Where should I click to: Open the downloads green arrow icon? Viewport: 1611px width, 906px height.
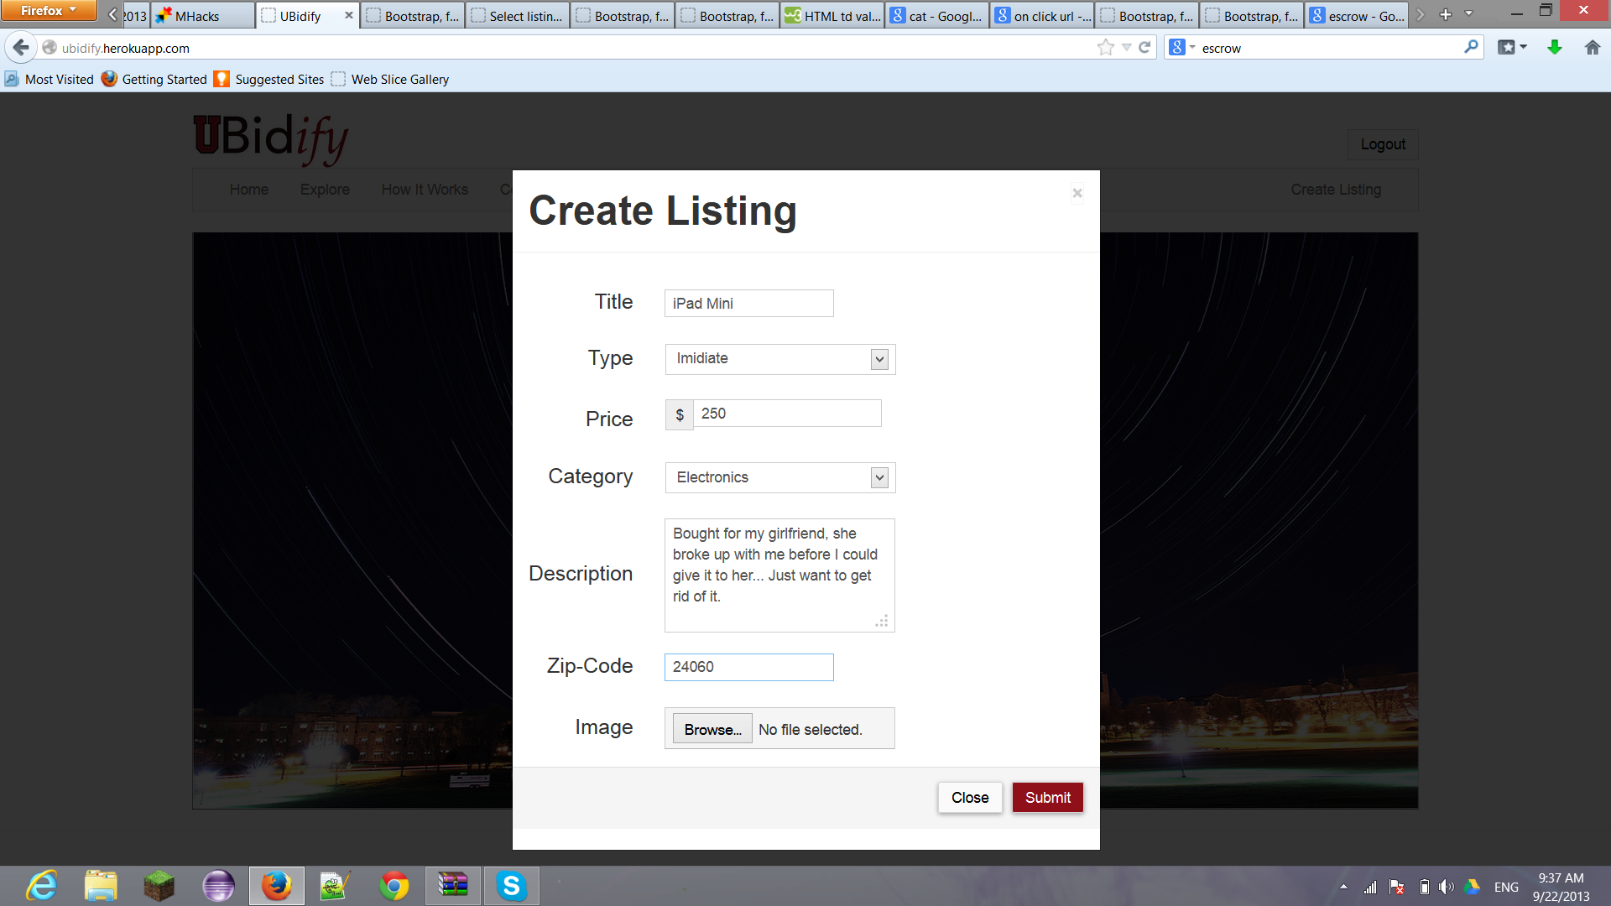1554,48
